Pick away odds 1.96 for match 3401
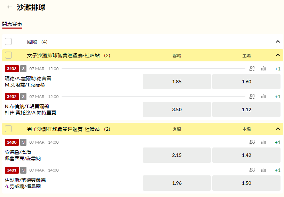 click(x=177, y=183)
